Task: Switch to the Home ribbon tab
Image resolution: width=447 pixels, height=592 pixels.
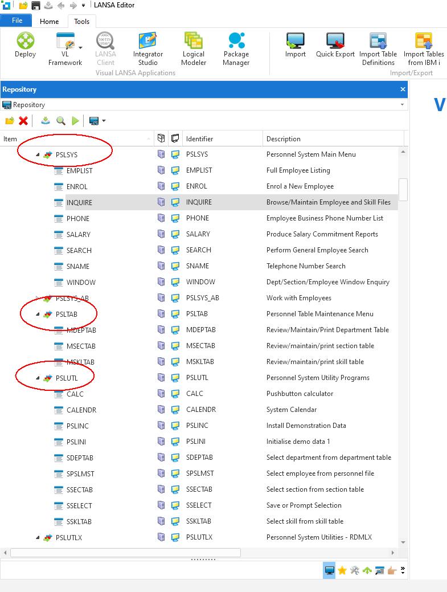Action: (x=49, y=21)
